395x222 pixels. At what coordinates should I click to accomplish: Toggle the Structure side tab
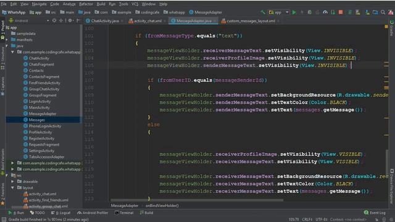pos(2,59)
